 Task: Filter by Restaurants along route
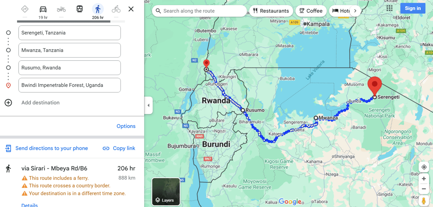coord(271,11)
